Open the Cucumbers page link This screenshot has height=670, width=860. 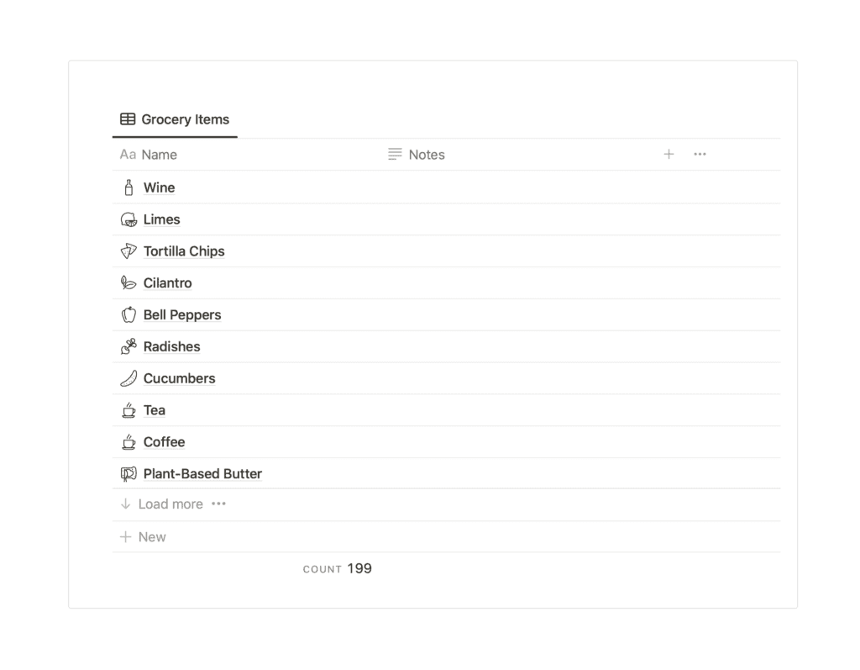(x=179, y=378)
